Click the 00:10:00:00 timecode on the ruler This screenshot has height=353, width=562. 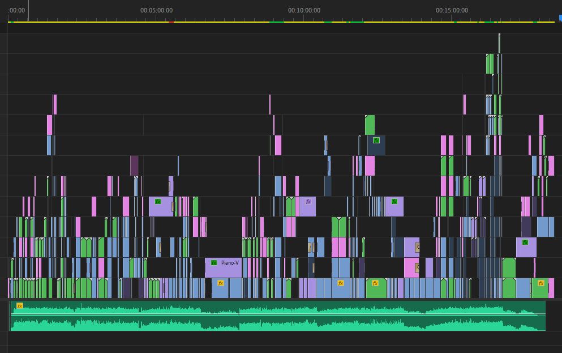[304, 10]
